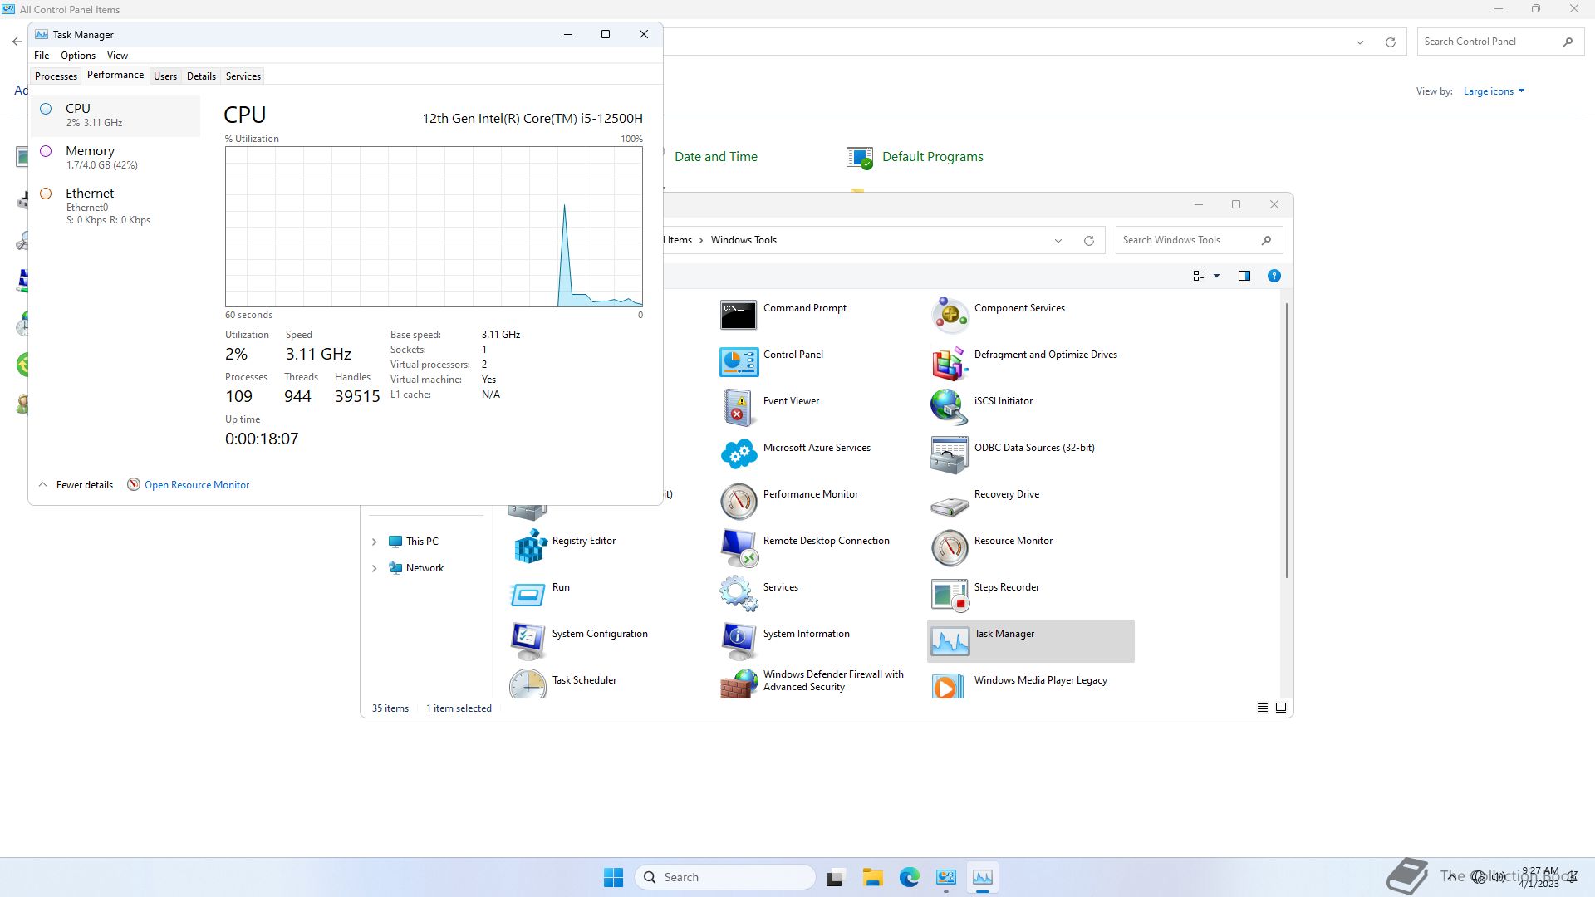The image size is (1595, 897).
Task: Open the Run icon
Action: 527,594
